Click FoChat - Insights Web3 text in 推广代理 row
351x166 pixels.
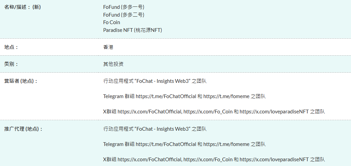pos(162,129)
